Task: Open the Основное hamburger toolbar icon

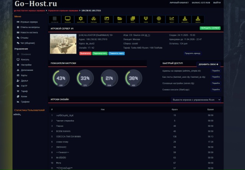Action: tap(54, 20)
